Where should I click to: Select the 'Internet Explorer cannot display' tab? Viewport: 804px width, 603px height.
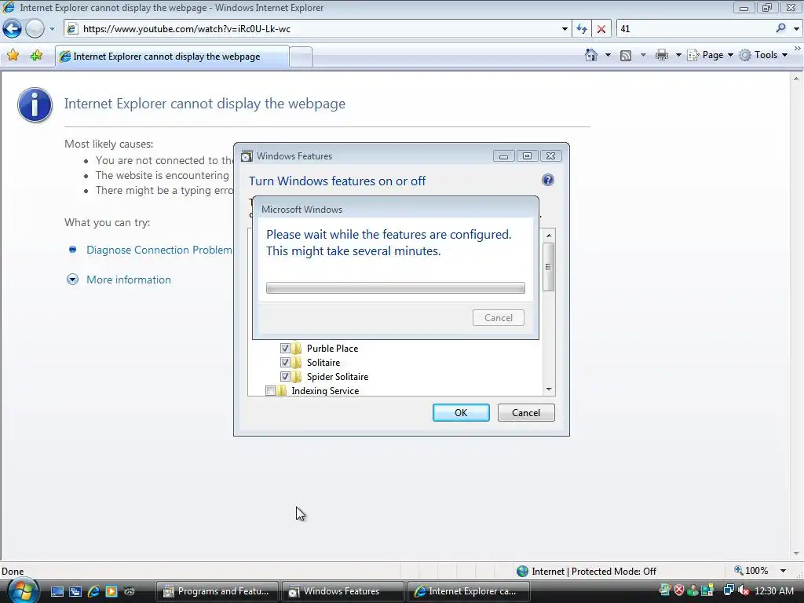[172, 57]
